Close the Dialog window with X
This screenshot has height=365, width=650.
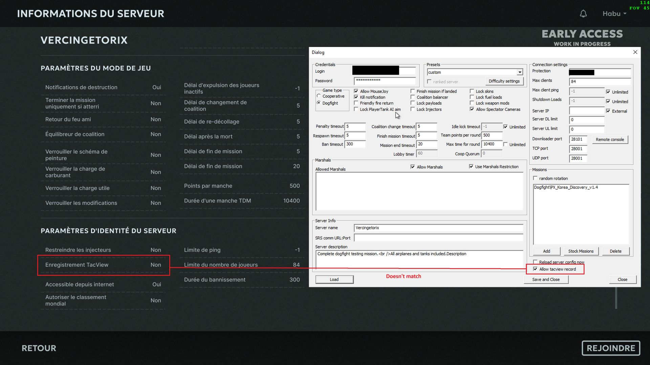click(x=635, y=52)
